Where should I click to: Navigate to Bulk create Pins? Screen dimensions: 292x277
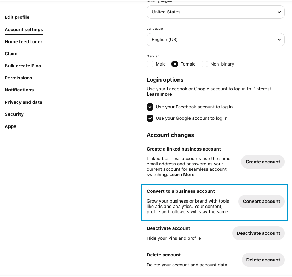[23, 66]
